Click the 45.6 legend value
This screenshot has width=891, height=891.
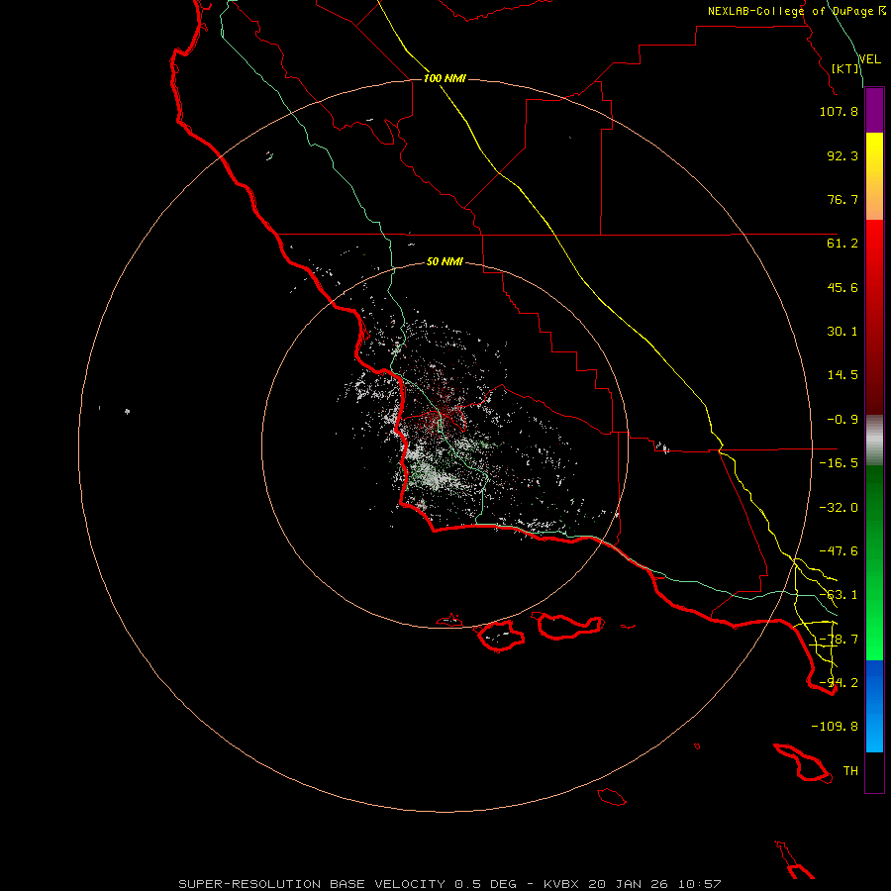(842, 287)
